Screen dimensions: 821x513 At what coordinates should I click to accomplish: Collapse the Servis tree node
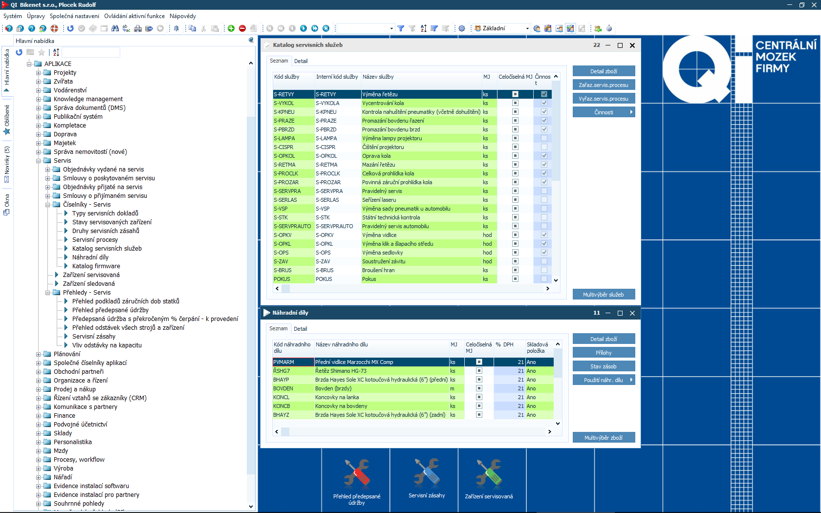tap(39, 161)
